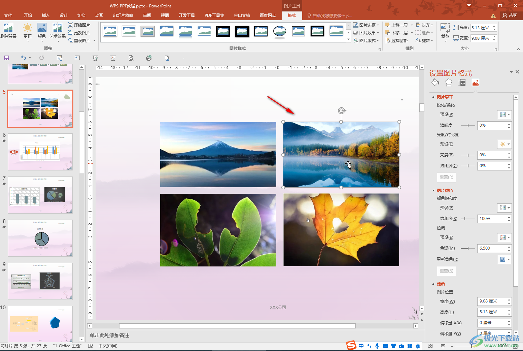Adjust the Brightness (亮度) slider
The width and height of the screenshot is (523, 351).
pyautogui.click(x=468, y=155)
